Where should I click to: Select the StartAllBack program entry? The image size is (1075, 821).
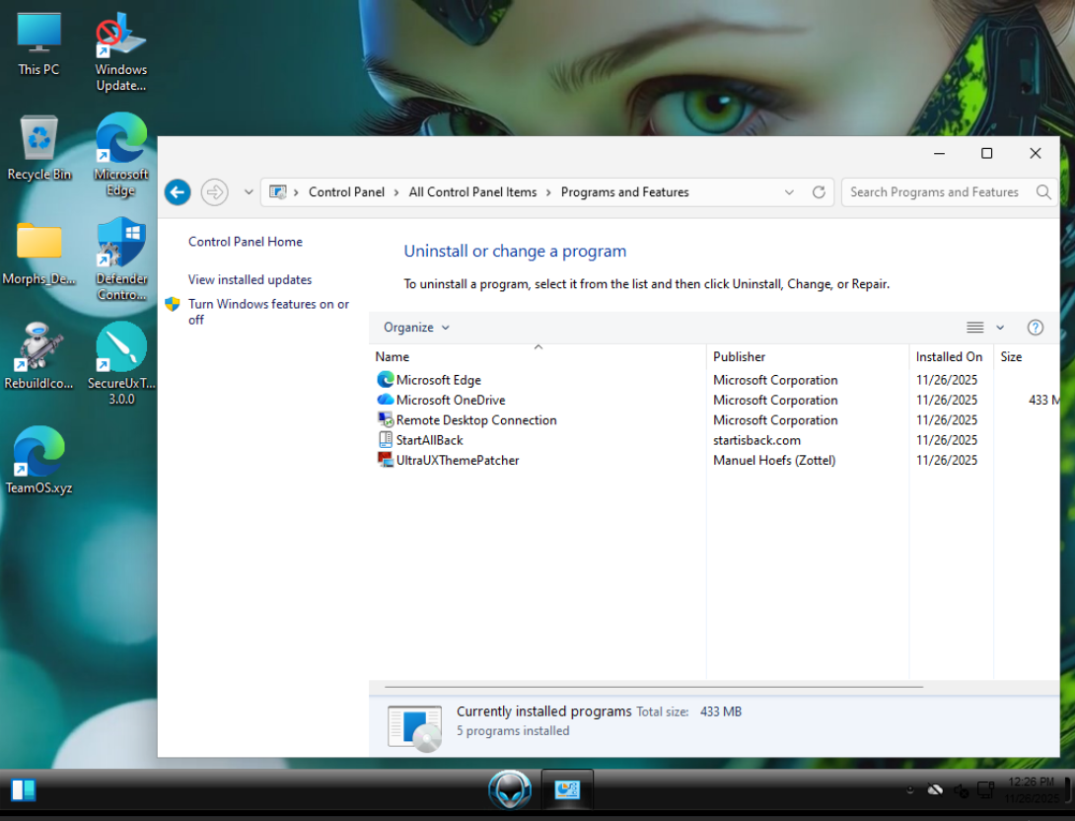(429, 440)
